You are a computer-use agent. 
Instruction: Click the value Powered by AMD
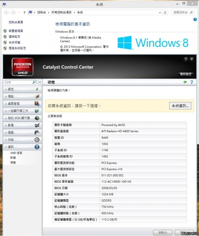(113, 125)
